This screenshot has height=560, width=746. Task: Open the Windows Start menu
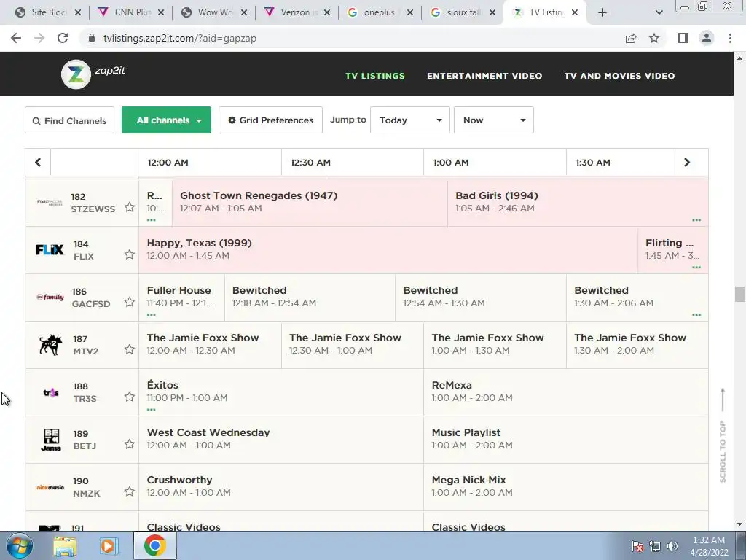coord(20,545)
